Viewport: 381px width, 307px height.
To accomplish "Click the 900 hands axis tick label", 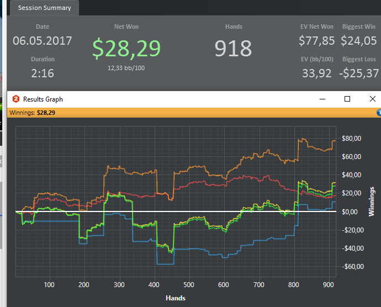I will 329,284.
